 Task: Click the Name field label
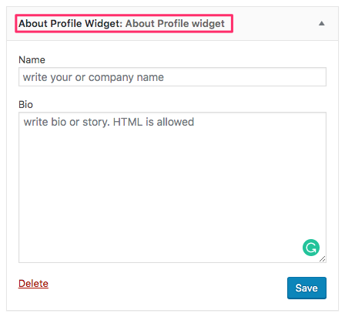32,60
